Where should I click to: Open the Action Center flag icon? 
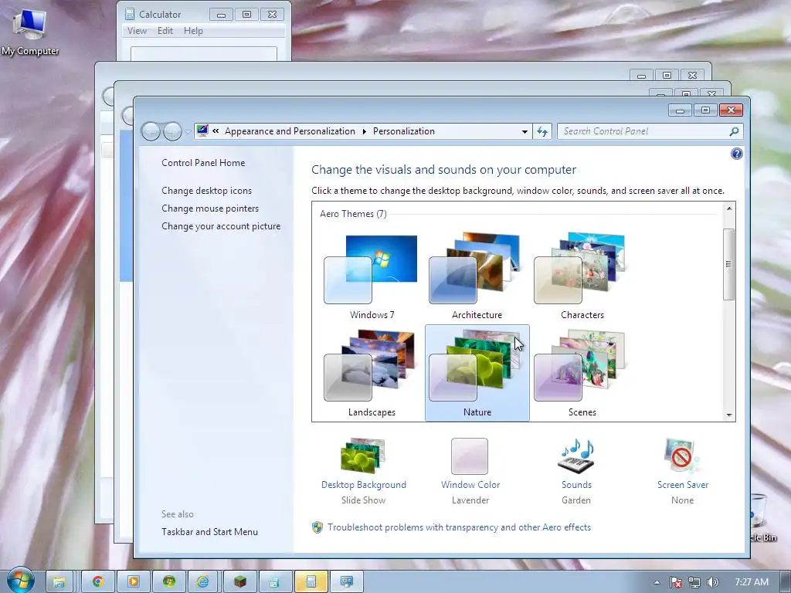pyautogui.click(x=675, y=582)
